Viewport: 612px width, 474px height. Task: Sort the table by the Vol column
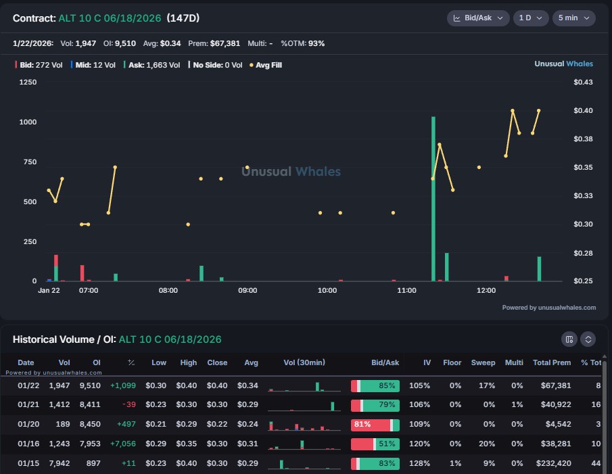(64, 362)
